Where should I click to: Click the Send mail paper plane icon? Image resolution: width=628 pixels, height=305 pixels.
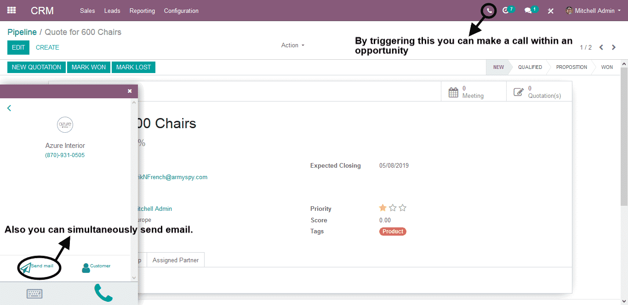[x=26, y=268]
